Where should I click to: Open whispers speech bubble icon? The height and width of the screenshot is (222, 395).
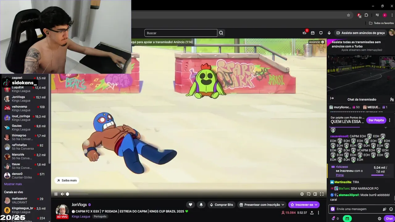(x=321, y=33)
